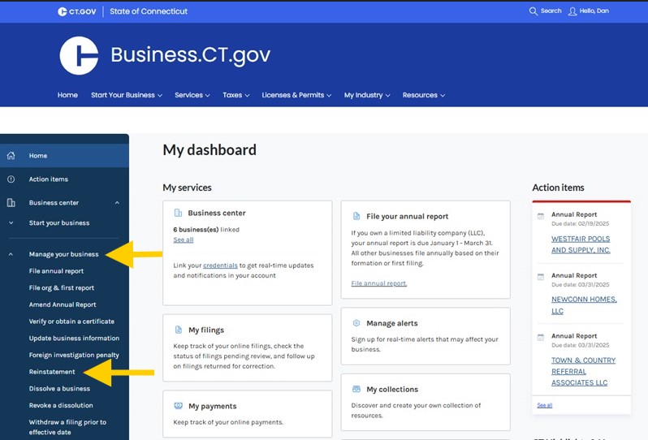
Task: Click the Action items alert icon in the sidebar
Action: 11,179
